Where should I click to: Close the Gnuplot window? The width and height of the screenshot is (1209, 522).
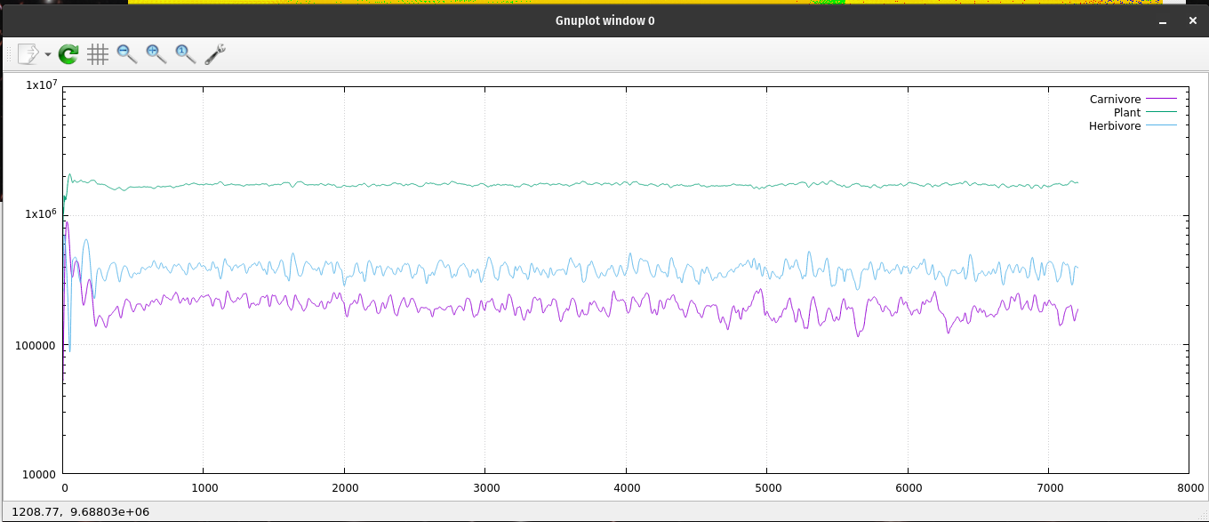pos(1191,20)
